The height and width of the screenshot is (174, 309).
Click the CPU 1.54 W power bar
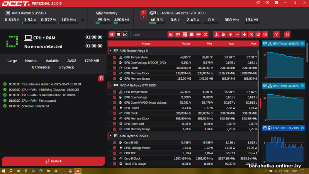(x=30, y=23)
